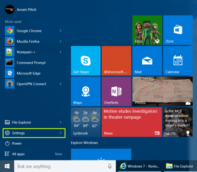Open the orange @{microsoft... tile
This screenshot has width=197, height=172.
click(116, 61)
